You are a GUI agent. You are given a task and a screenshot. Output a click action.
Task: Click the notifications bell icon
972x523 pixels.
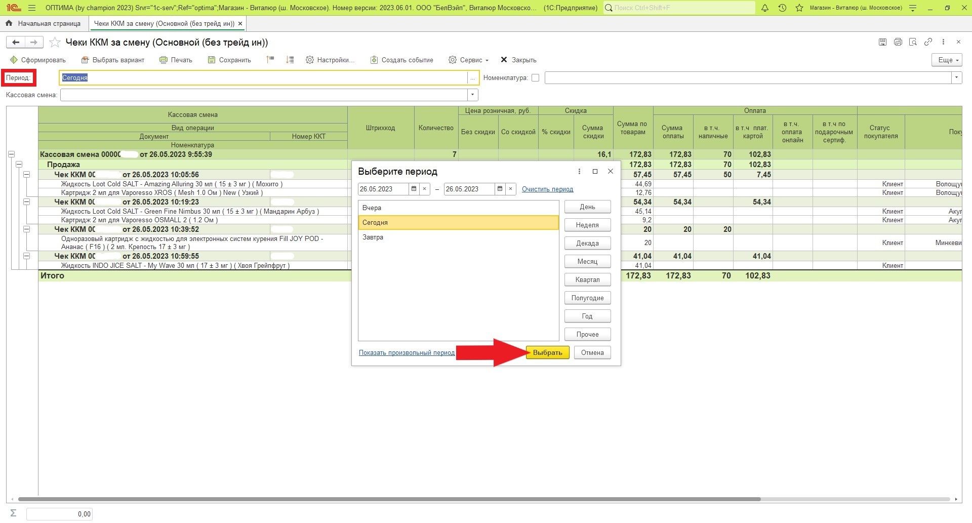tap(765, 8)
